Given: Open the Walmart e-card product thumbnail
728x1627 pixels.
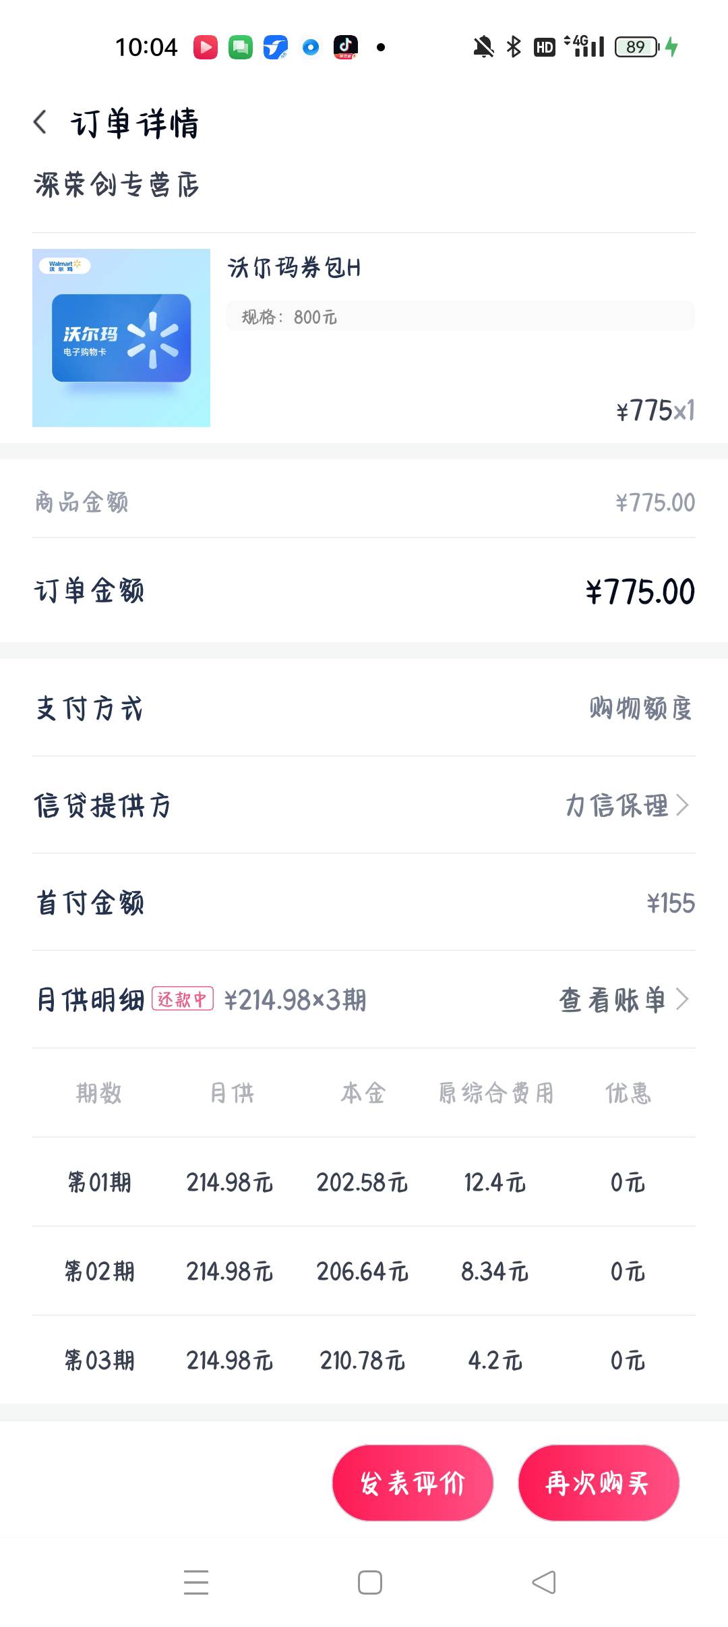Looking at the screenshot, I should 121,338.
